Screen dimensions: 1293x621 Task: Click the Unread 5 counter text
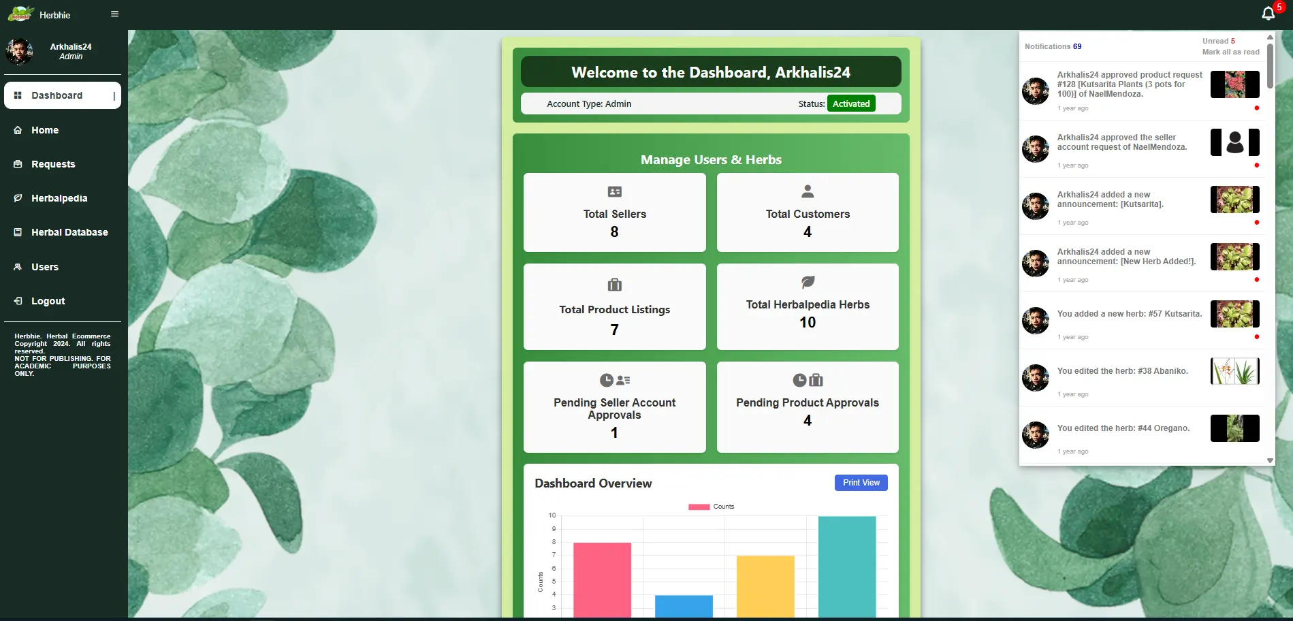tap(1218, 41)
